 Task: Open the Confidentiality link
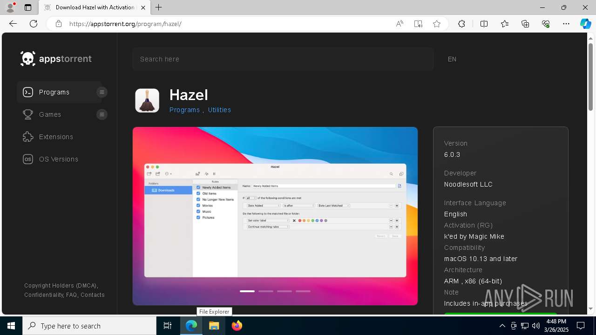(43, 295)
